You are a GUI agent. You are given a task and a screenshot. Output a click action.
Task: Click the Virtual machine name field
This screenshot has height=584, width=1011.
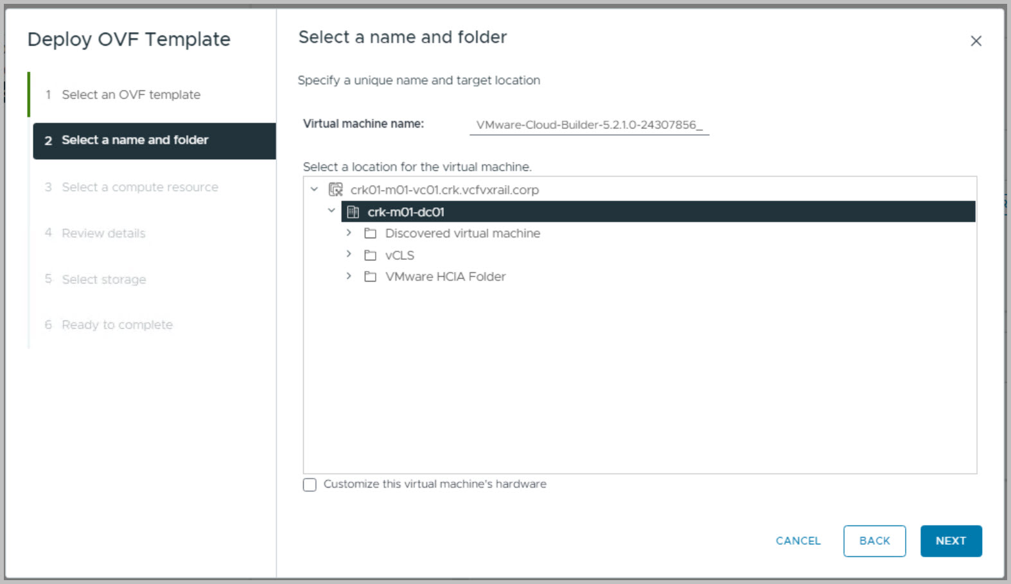click(589, 125)
